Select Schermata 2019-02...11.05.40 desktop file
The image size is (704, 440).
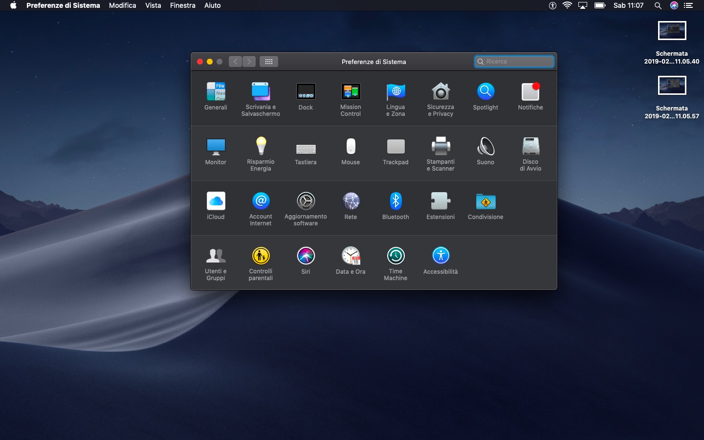point(672,43)
